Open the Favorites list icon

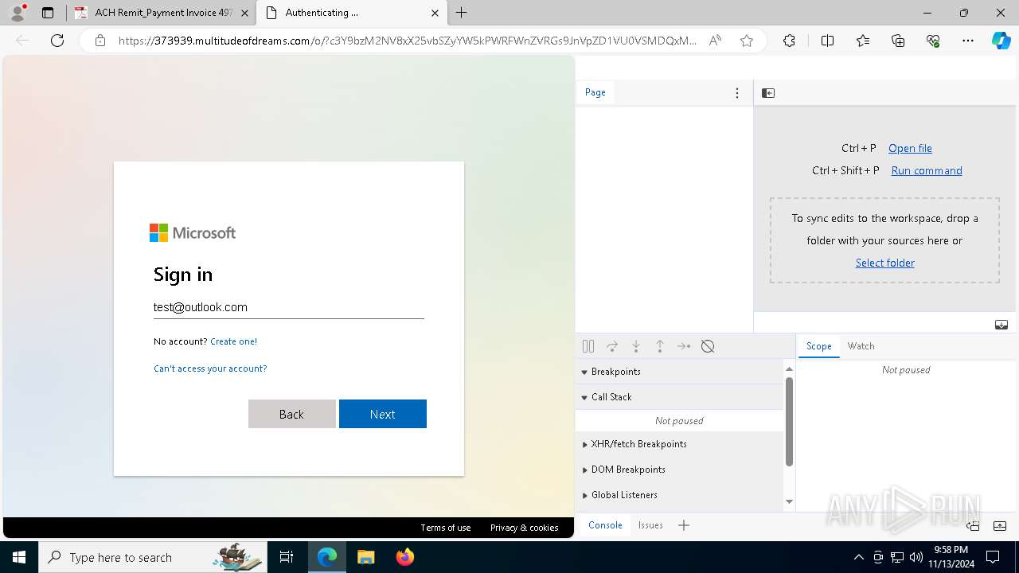863,41
